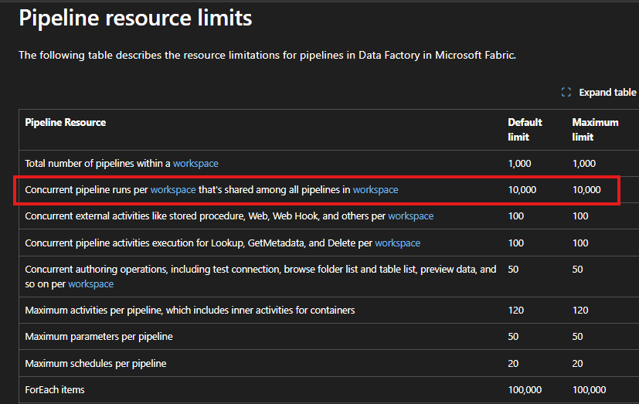Click Maximum activities per pipeline row text

(190, 311)
